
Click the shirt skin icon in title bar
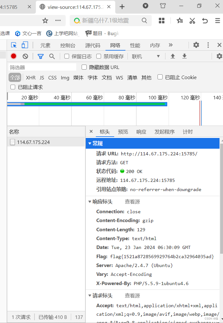[163, 6]
